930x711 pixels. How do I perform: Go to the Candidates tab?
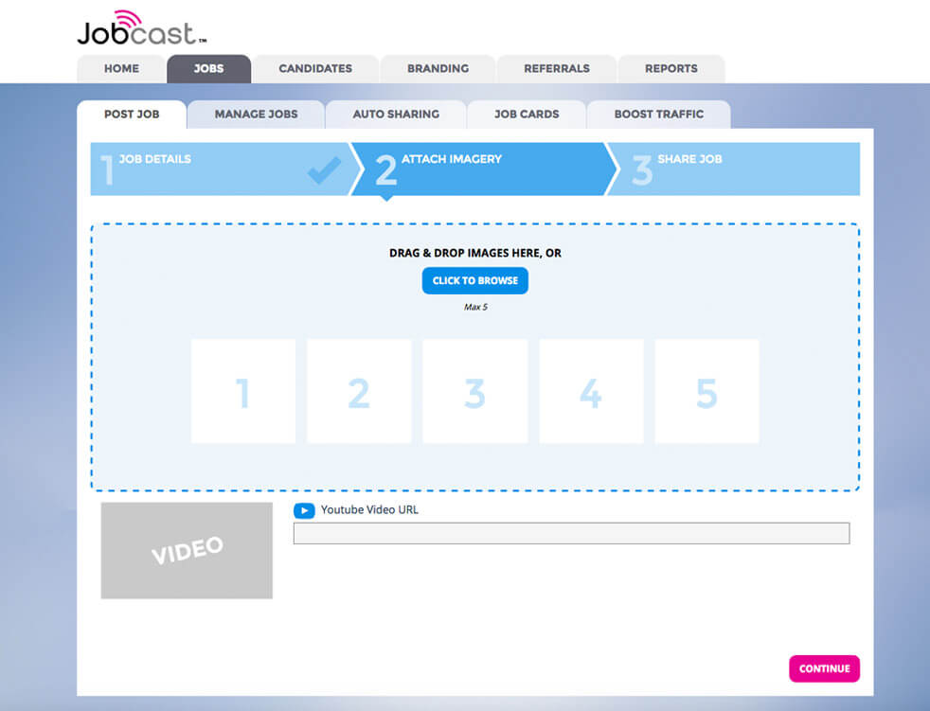[x=315, y=69]
